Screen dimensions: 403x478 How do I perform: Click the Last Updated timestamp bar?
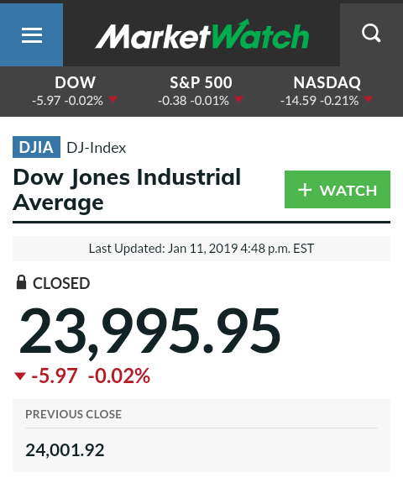(201, 249)
